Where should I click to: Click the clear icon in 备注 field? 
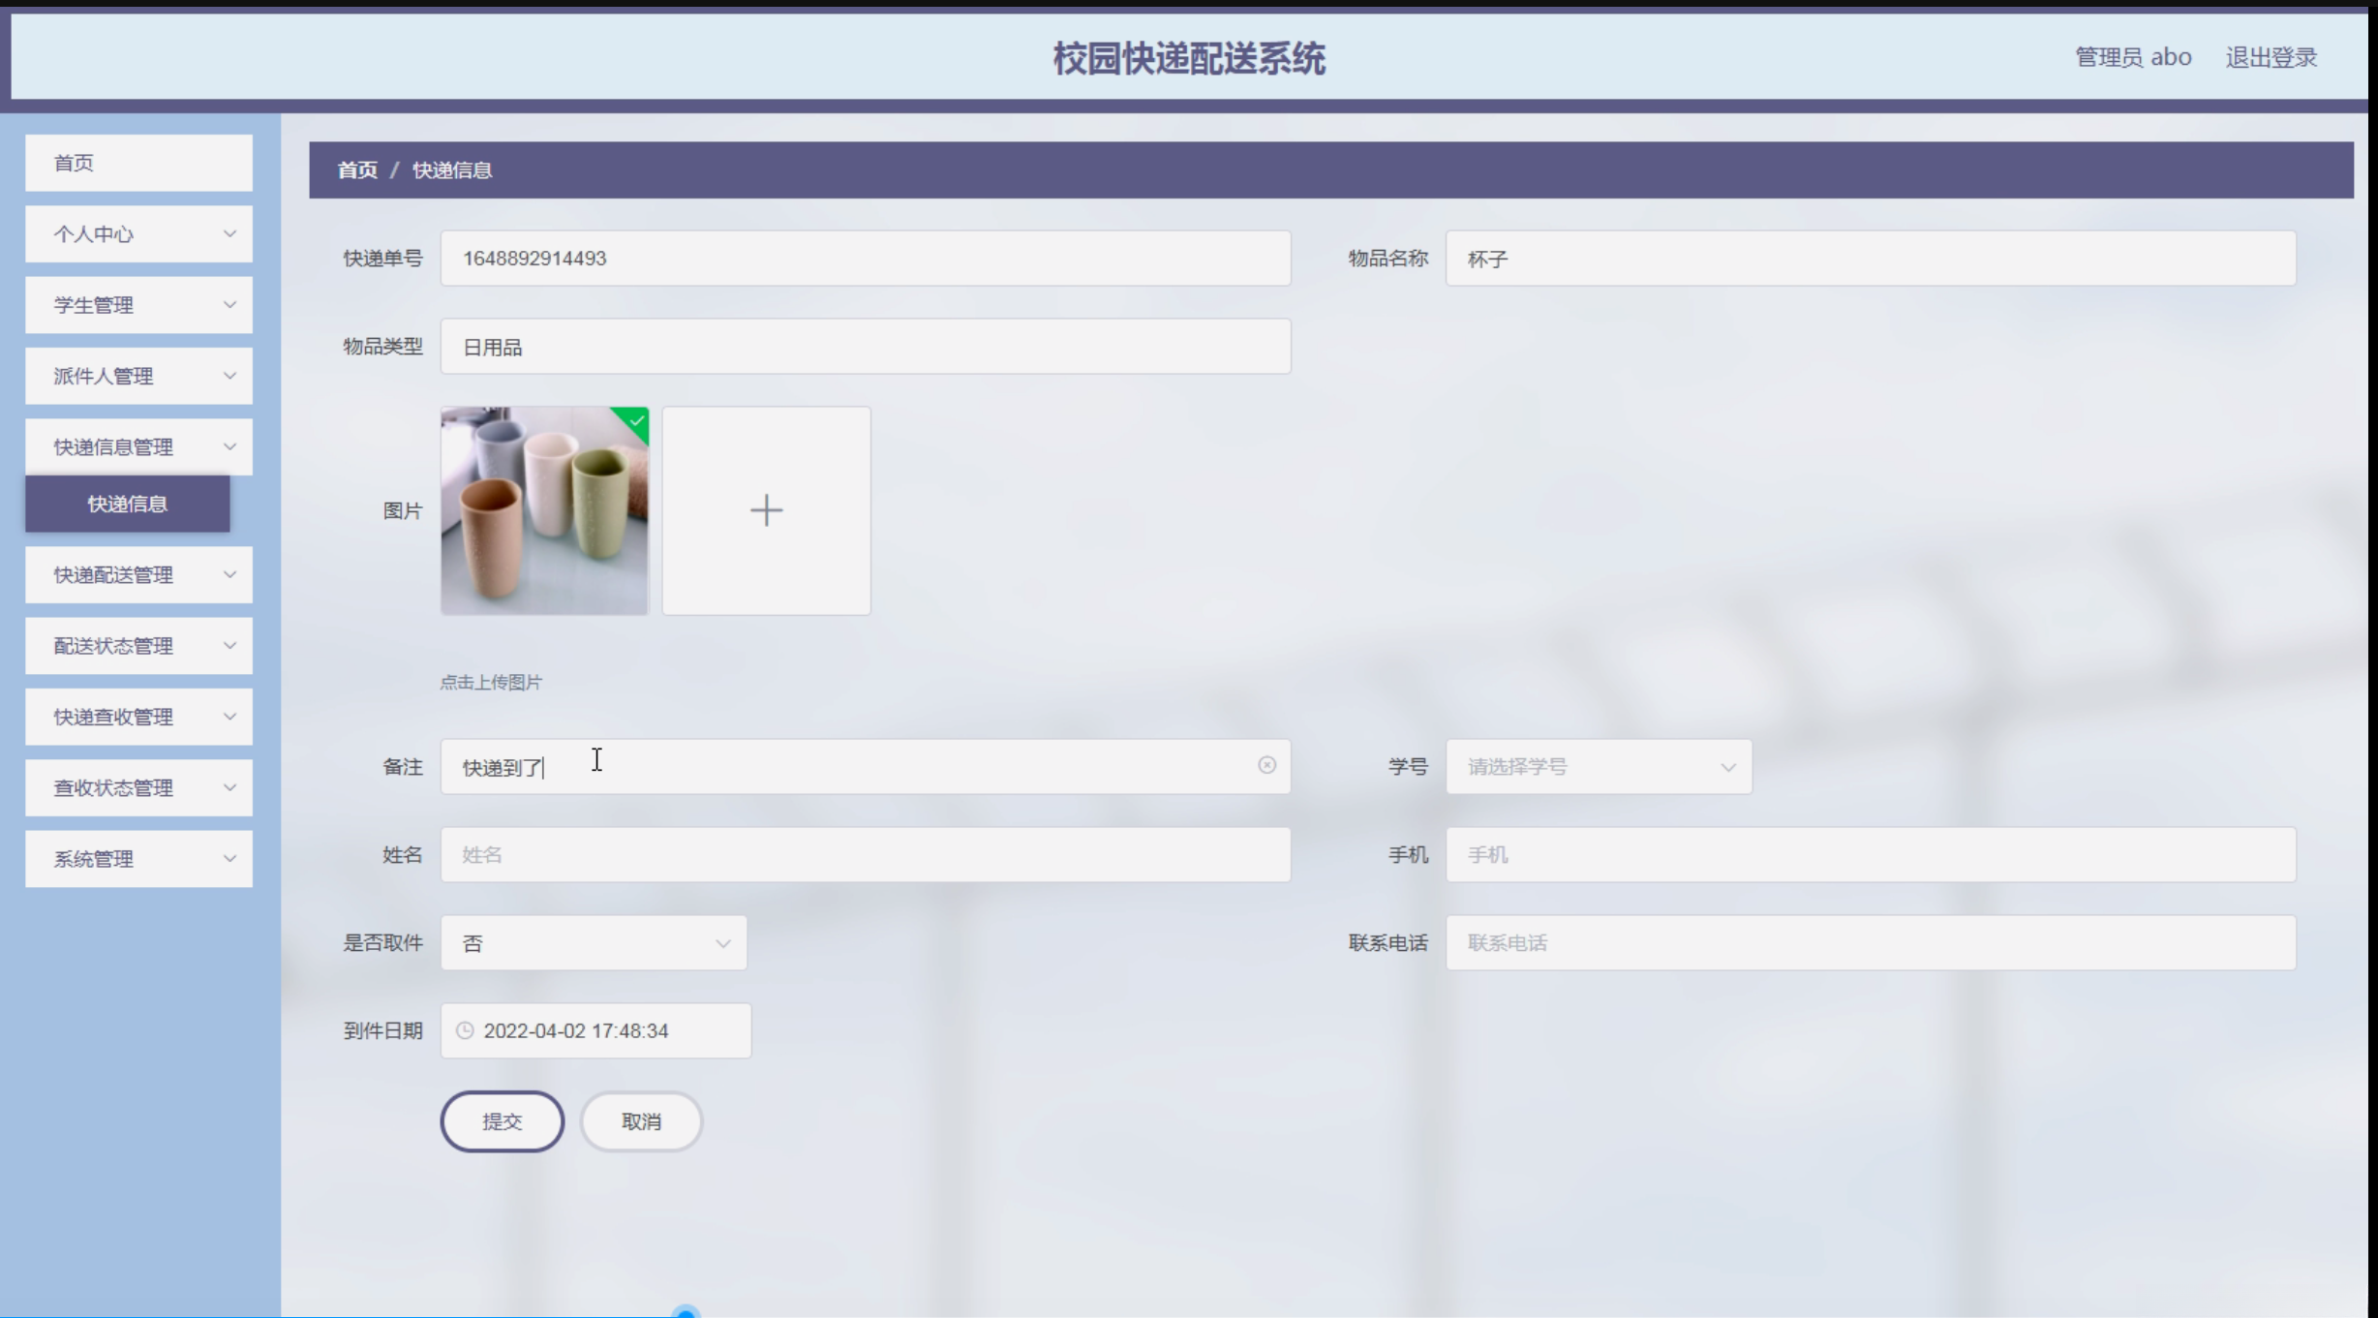point(1266,765)
